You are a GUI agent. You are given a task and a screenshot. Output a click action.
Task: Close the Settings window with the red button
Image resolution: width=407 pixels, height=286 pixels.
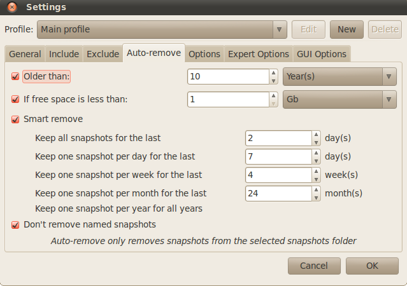coord(12,8)
